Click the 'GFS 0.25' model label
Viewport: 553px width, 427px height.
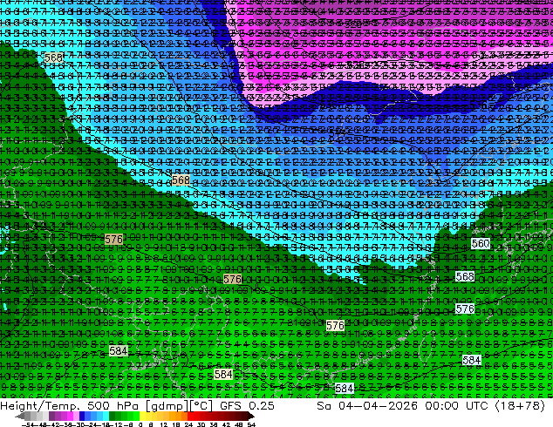[x=247, y=406]
